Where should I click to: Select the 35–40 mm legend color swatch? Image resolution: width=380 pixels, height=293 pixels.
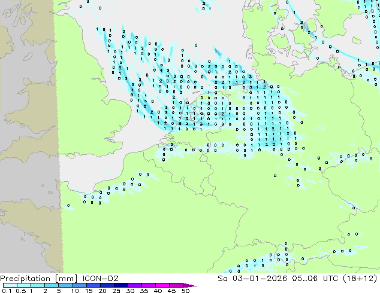149,285
